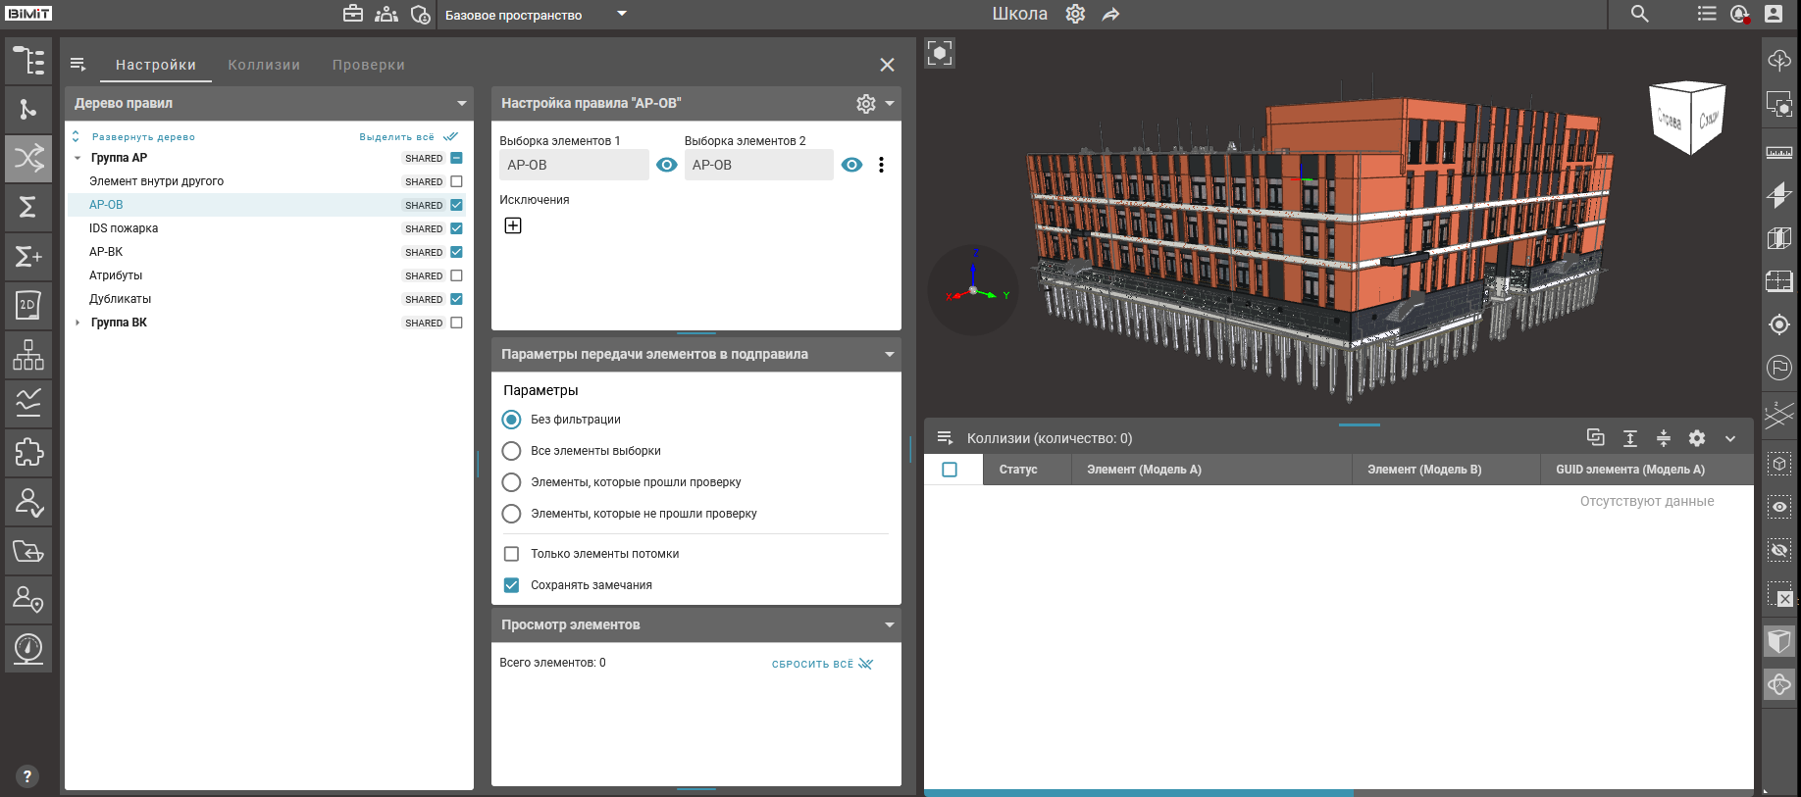Open the Школа project settings gear
The width and height of the screenshot is (1801, 797).
1075,14
